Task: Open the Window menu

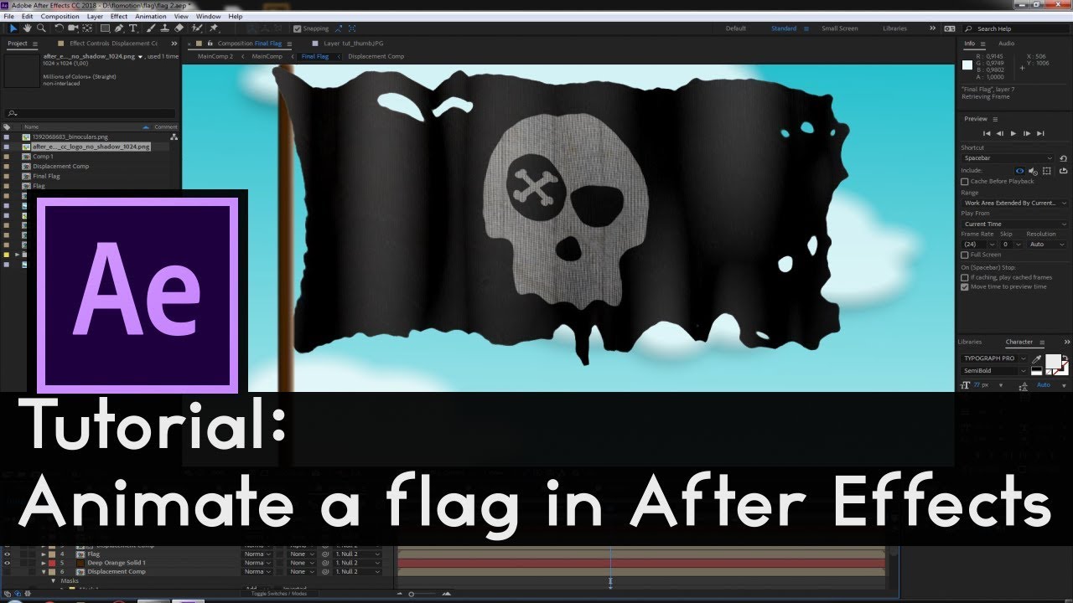Action: [x=207, y=16]
